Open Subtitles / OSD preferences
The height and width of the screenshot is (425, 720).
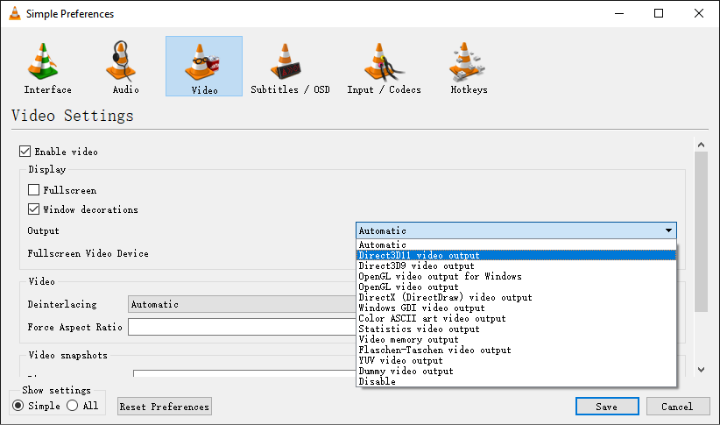[x=290, y=67]
